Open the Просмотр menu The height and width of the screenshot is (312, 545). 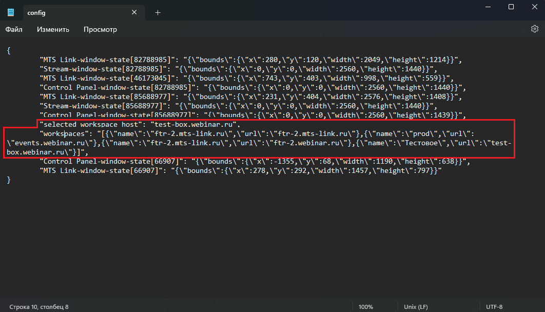[100, 30]
